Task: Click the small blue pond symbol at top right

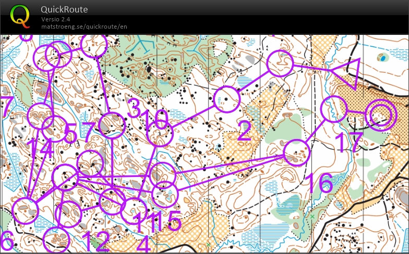Action: click(x=384, y=58)
